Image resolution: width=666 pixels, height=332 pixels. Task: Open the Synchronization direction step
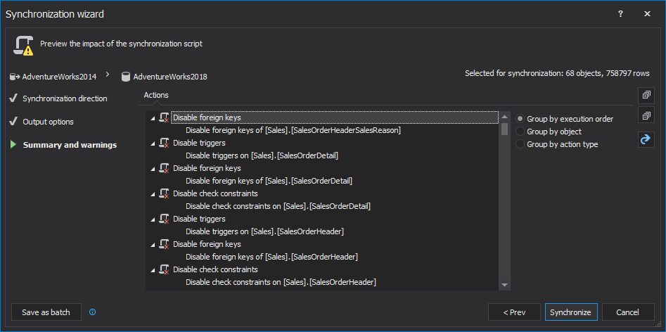65,98
